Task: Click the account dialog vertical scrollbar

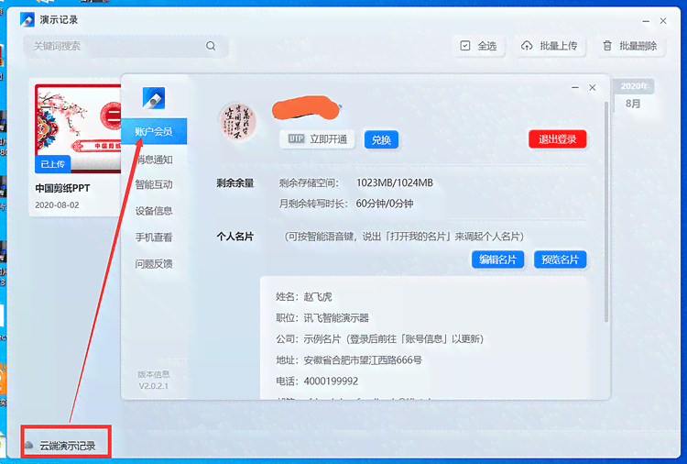Action: tap(606, 213)
